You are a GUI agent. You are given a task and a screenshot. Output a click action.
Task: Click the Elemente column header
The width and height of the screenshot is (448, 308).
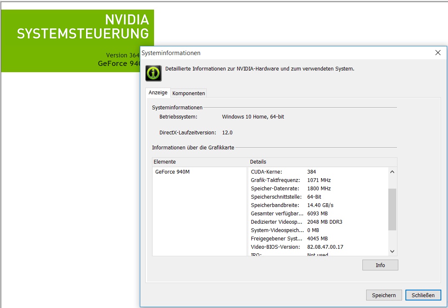200,162
